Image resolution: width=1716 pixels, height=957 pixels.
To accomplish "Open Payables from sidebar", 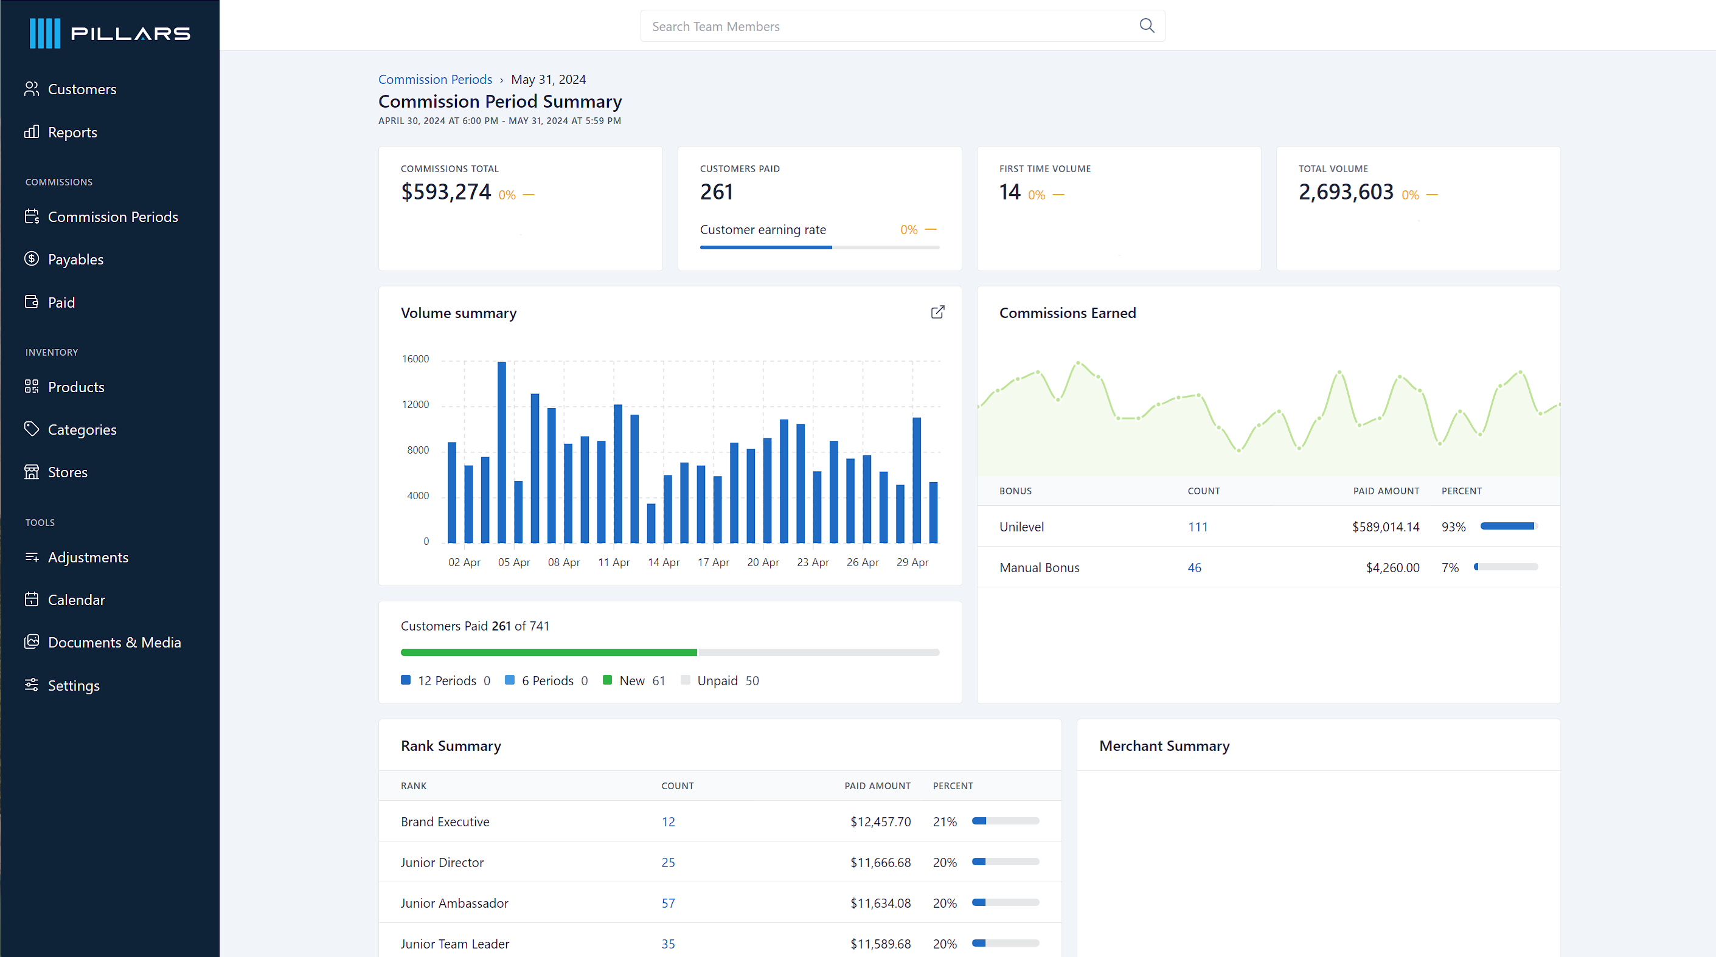I will pos(75,259).
